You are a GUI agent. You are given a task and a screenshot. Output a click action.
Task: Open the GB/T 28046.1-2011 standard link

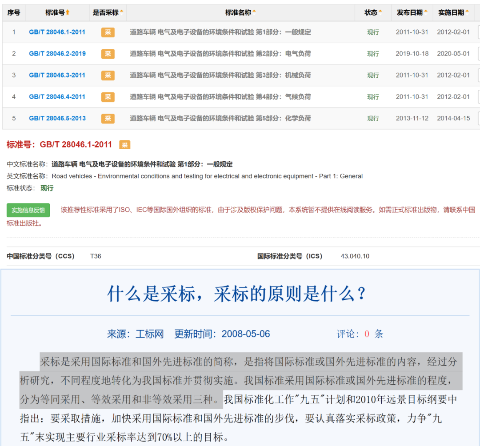[x=57, y=32]
